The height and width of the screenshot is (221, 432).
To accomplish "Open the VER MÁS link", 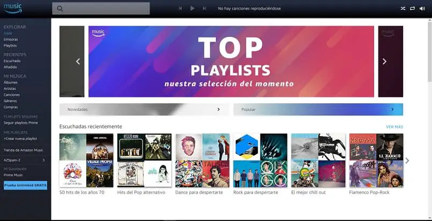I will 394,127.
